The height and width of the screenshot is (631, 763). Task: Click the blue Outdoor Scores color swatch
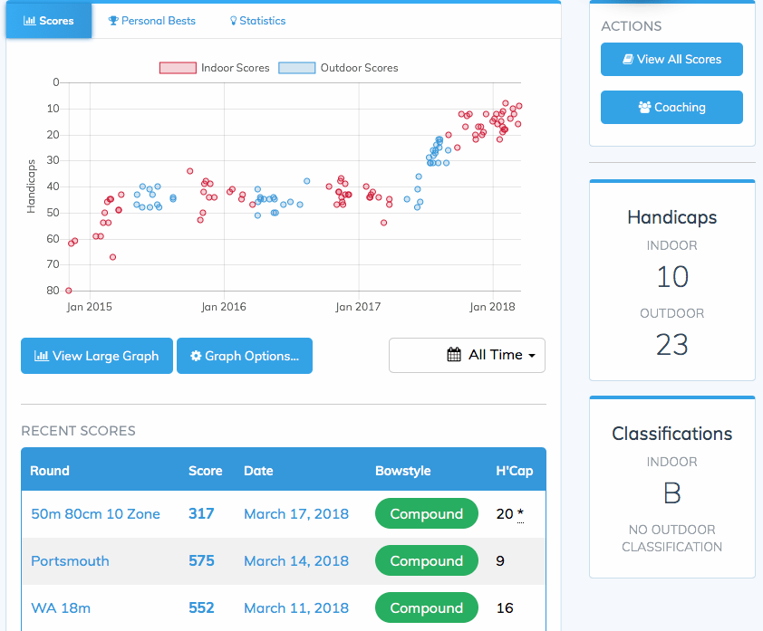tap(295, 67)
